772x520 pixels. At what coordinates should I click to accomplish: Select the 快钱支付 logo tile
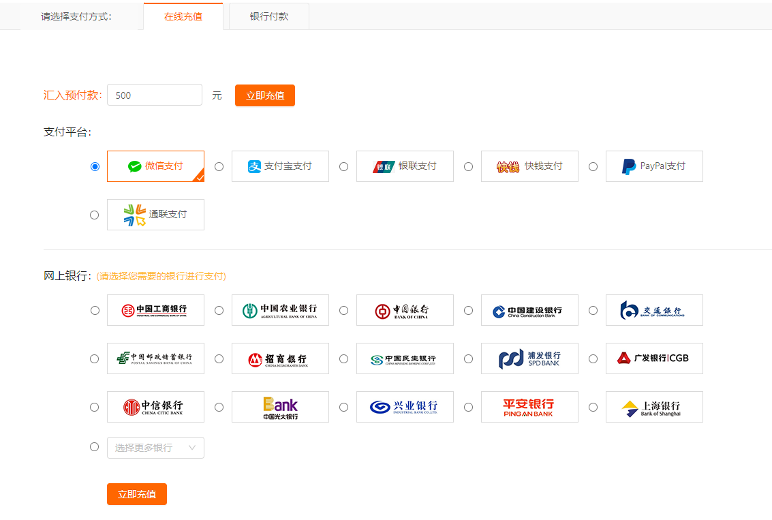pyautogui.click(x=529, y=166)
